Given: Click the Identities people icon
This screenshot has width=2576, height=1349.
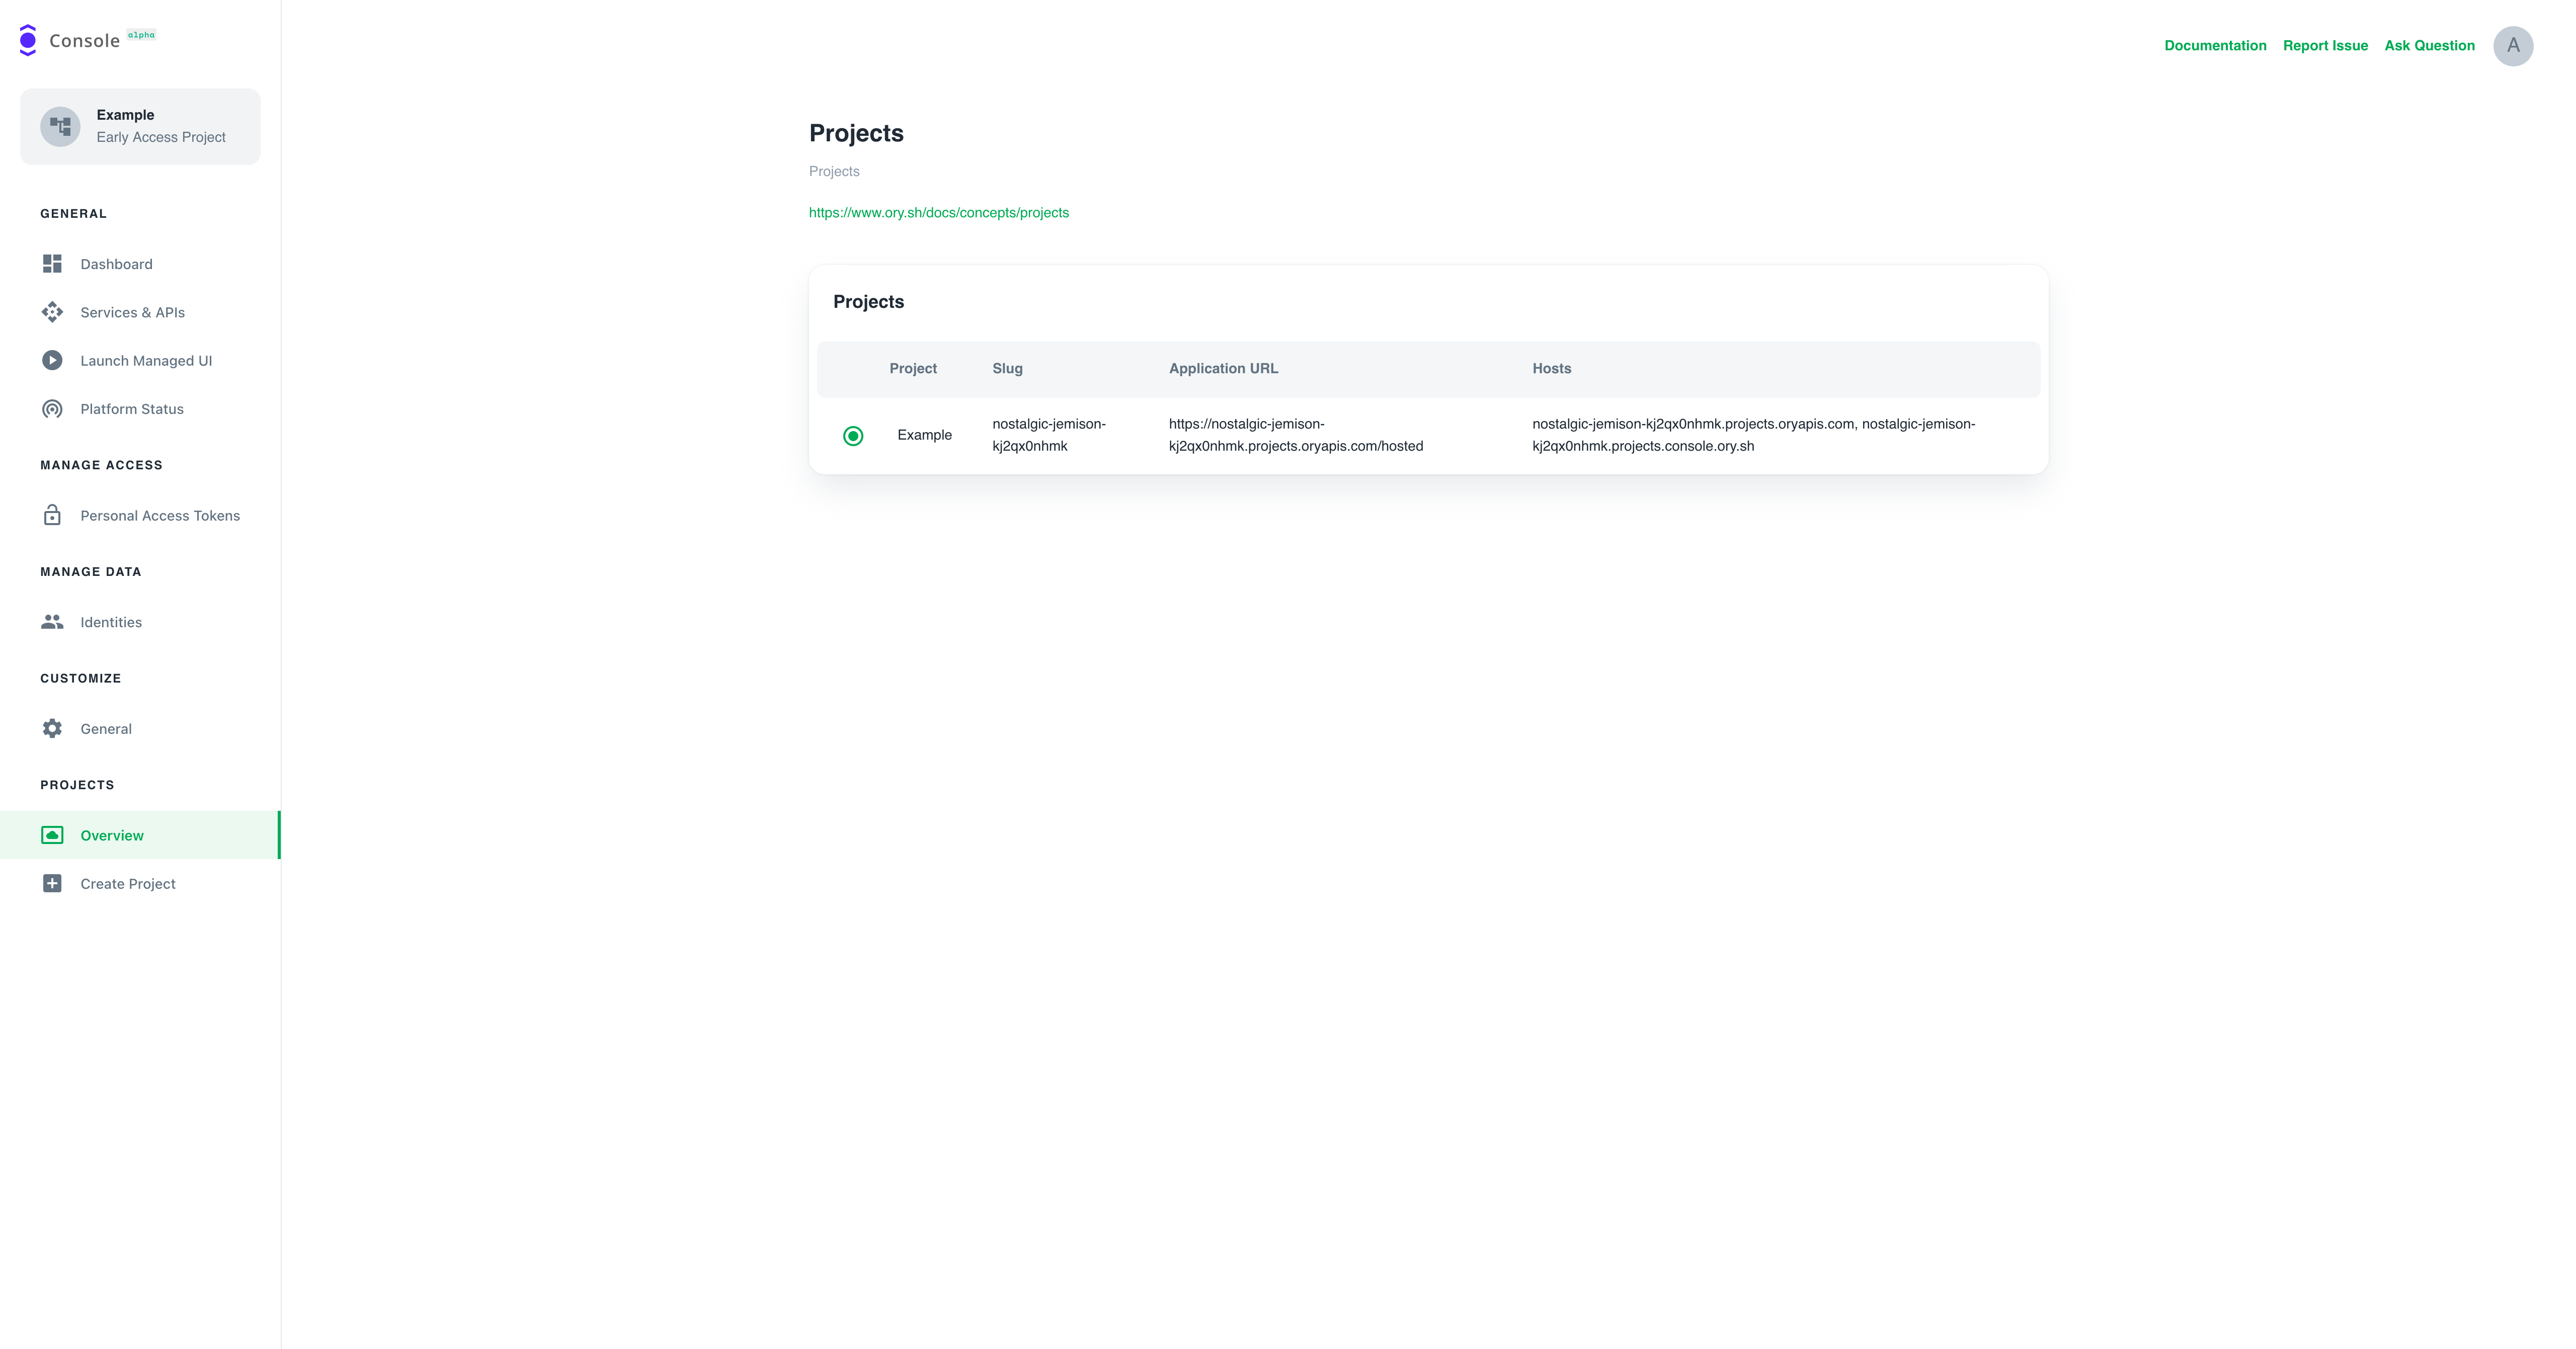Looking at the screenshot, I should (52, 622).
